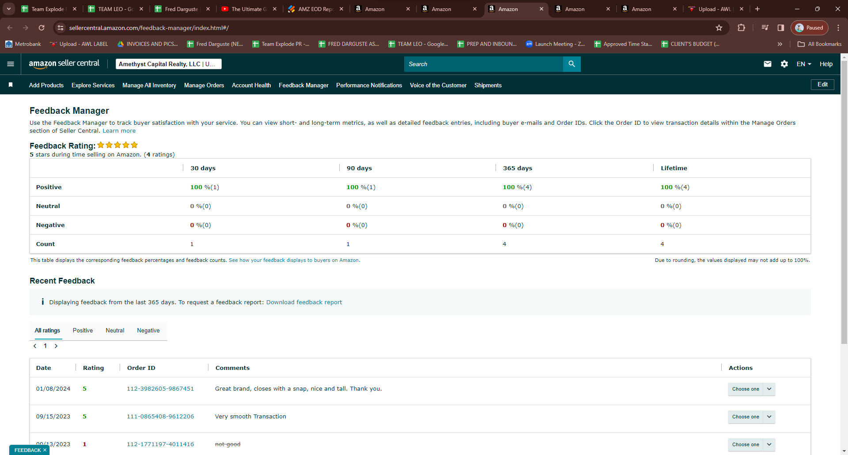Click the browser address bar URL
Viewport: 848px width, 455px height.
tap(149, 28)
